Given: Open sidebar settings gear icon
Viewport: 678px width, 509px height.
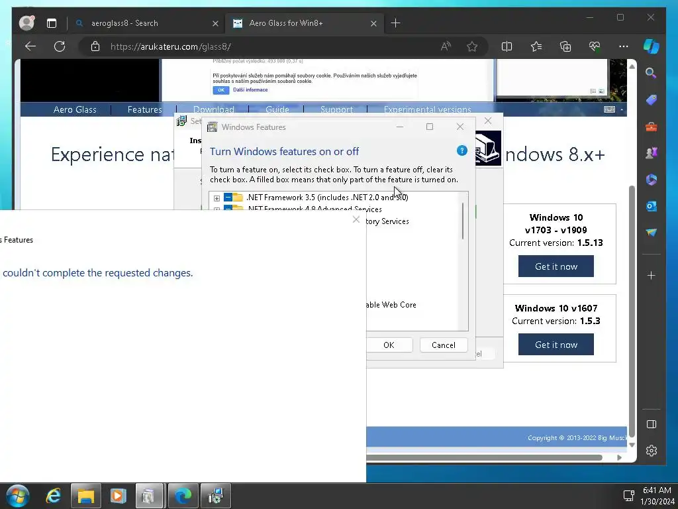Looking at the screenshot, I should click(x=652, y=451).
